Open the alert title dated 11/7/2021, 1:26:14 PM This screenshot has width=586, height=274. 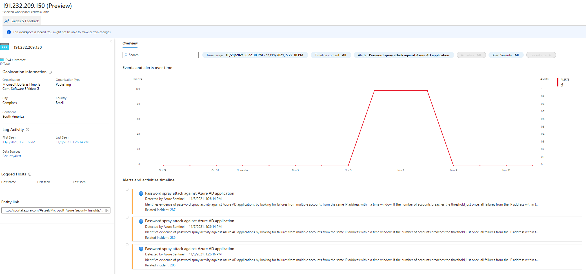pyautogui.click(x=190, y=221)
